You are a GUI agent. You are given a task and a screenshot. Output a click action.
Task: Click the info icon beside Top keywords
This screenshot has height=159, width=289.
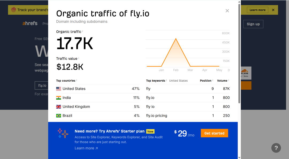click(166, 80)
